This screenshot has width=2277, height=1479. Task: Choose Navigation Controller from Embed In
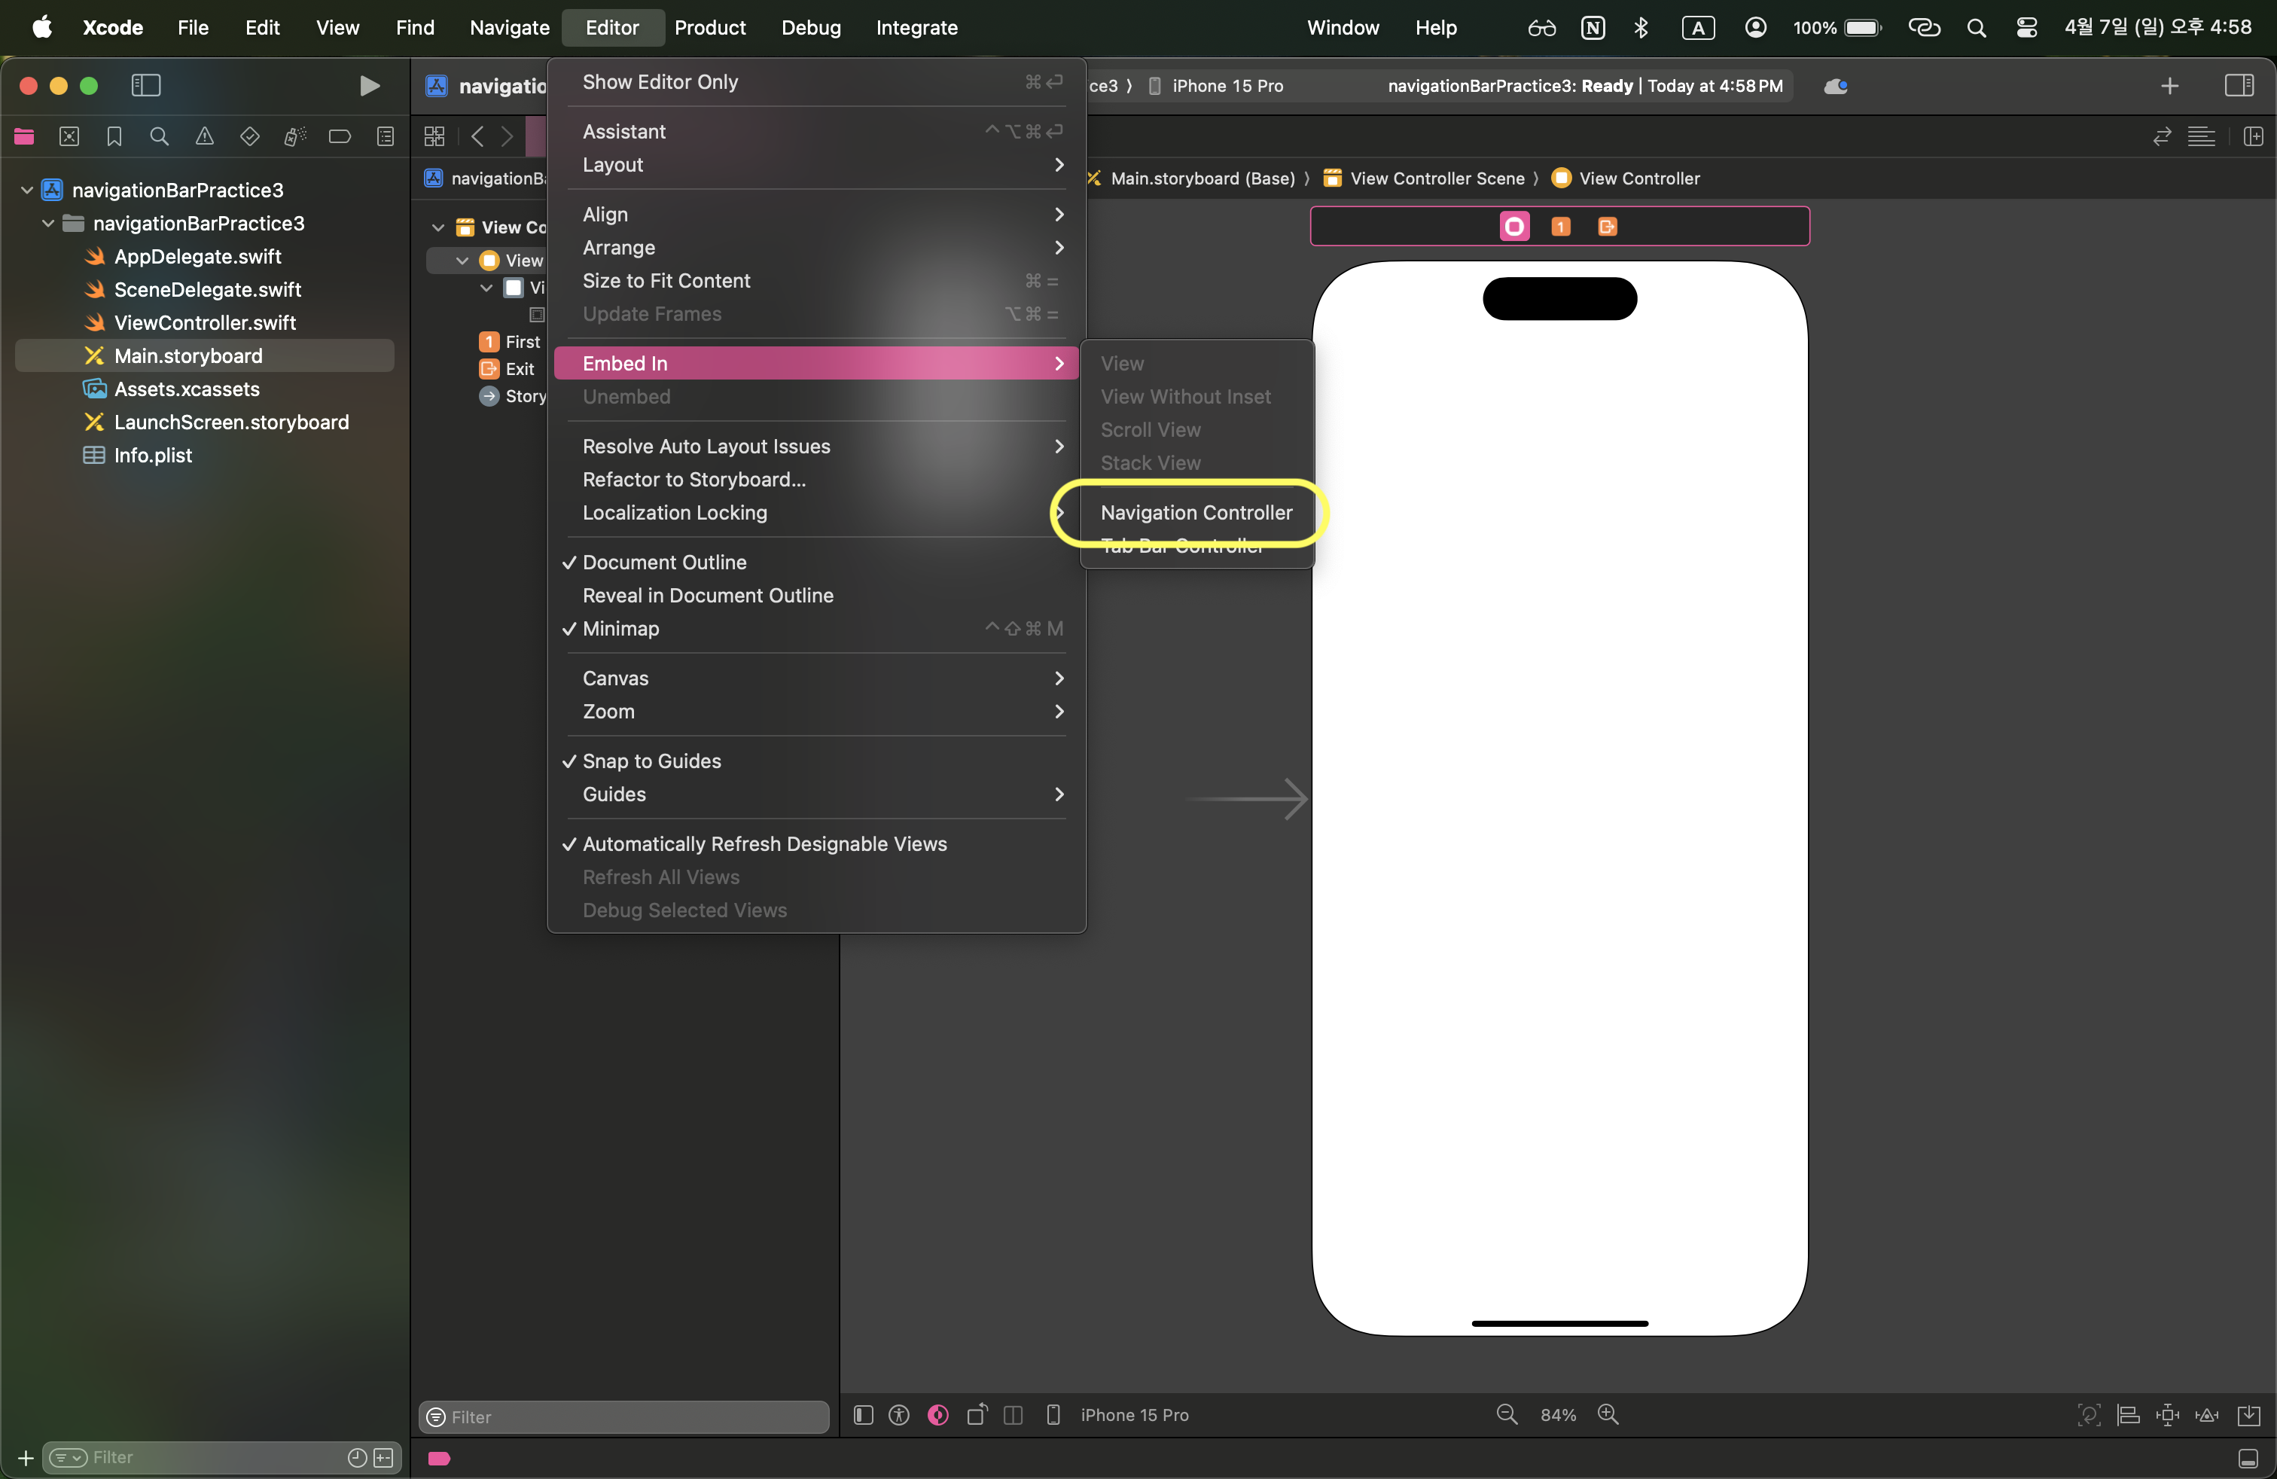pyautogui.click(x=1196, y=513)
